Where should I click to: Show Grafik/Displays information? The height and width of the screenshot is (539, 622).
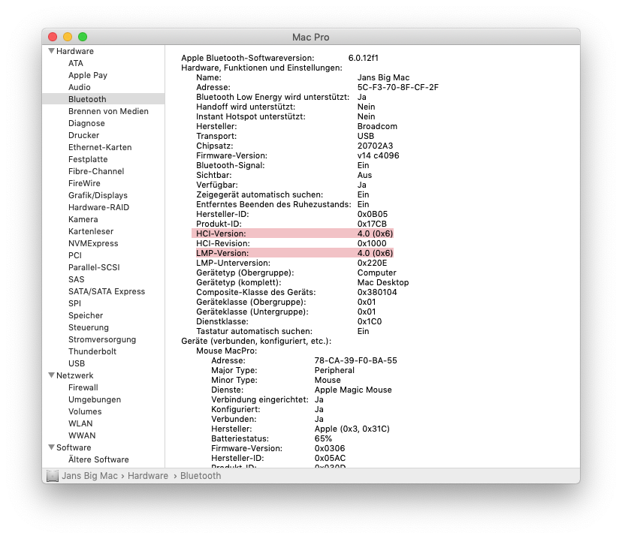tap(98, 195)
